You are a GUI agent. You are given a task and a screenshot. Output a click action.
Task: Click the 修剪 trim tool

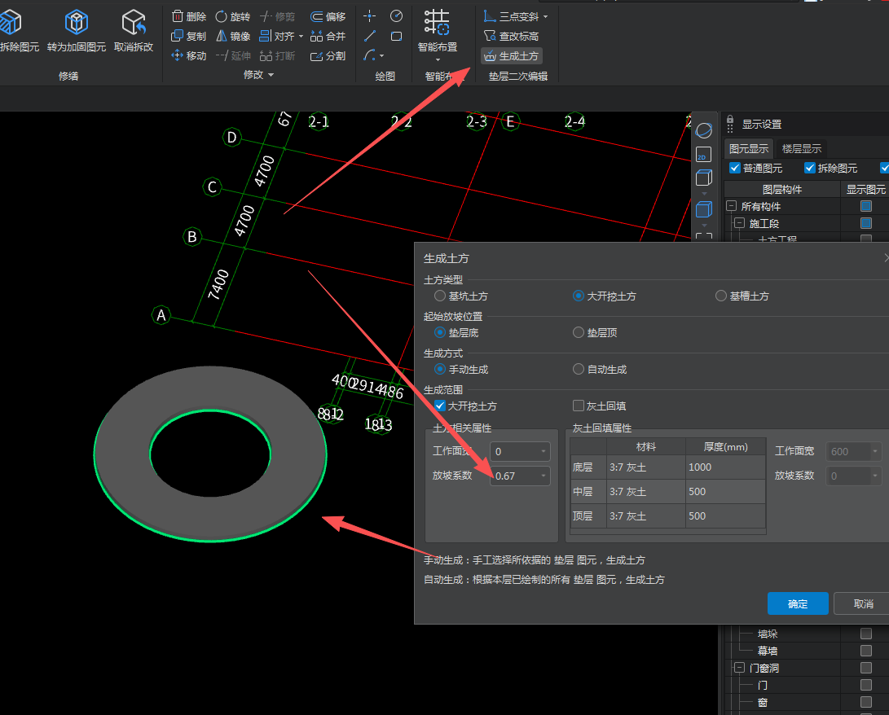277,16
